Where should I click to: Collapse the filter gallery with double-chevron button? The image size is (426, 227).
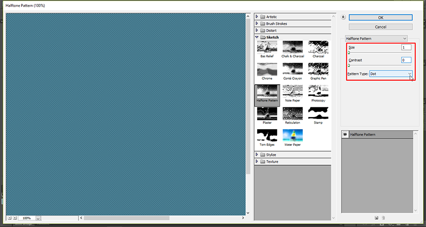click(x=343, y=17)
